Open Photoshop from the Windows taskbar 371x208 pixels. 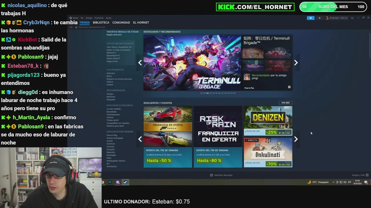[110, 182]
